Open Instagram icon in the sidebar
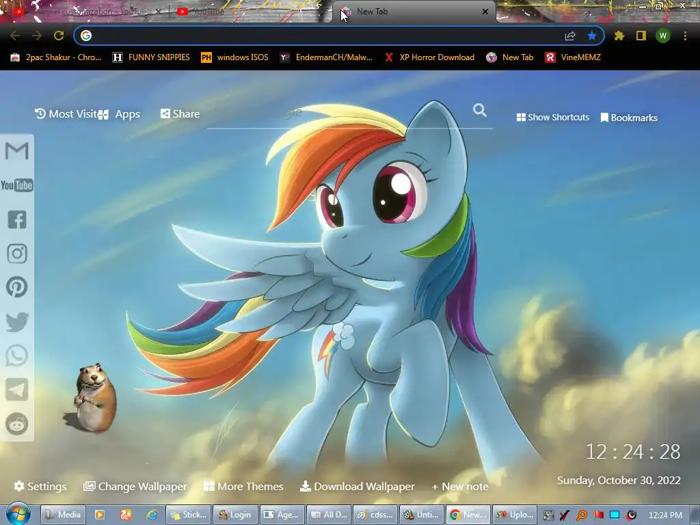The height and width of the screenshot is (525, 700). 17,254
